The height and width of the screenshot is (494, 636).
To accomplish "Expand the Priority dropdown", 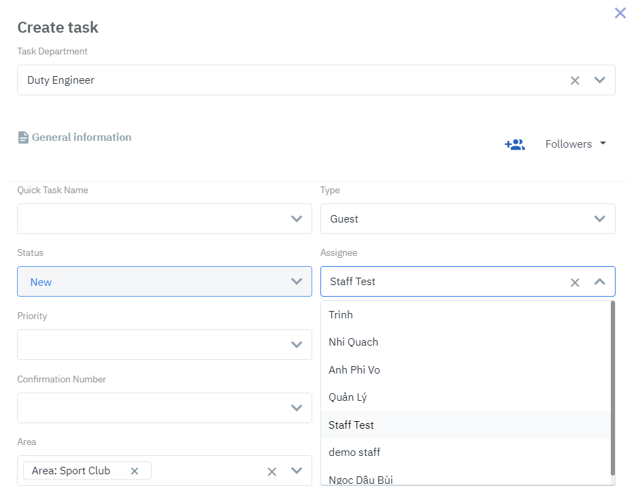I will click(x=297, y=345).
